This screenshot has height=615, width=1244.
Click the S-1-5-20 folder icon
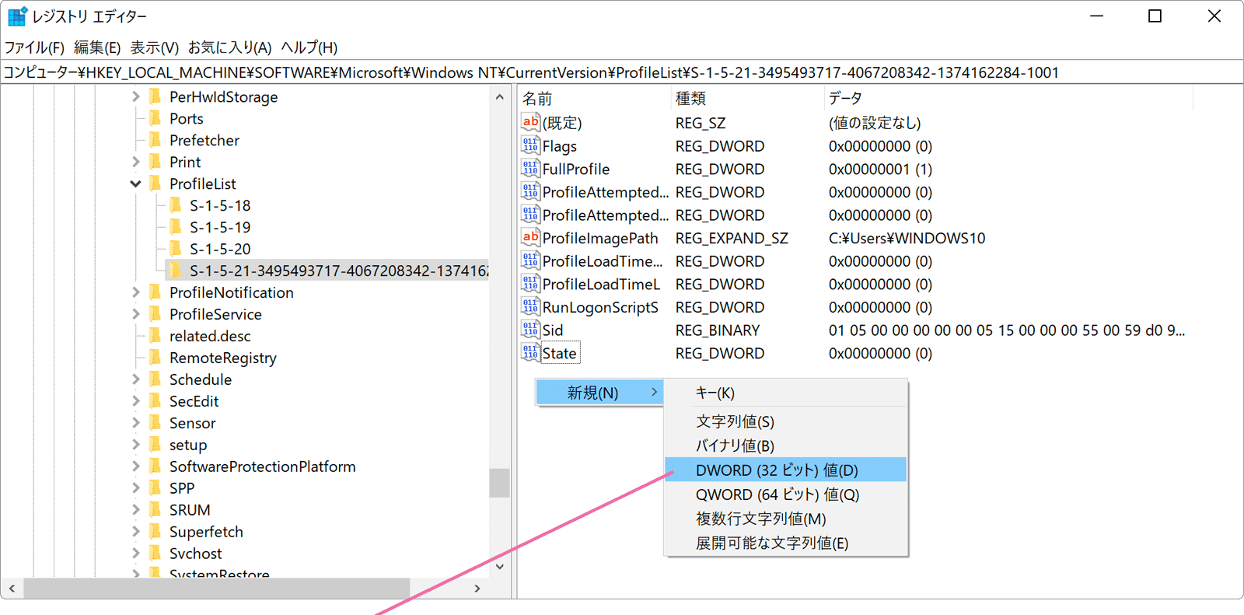(175, 249)
